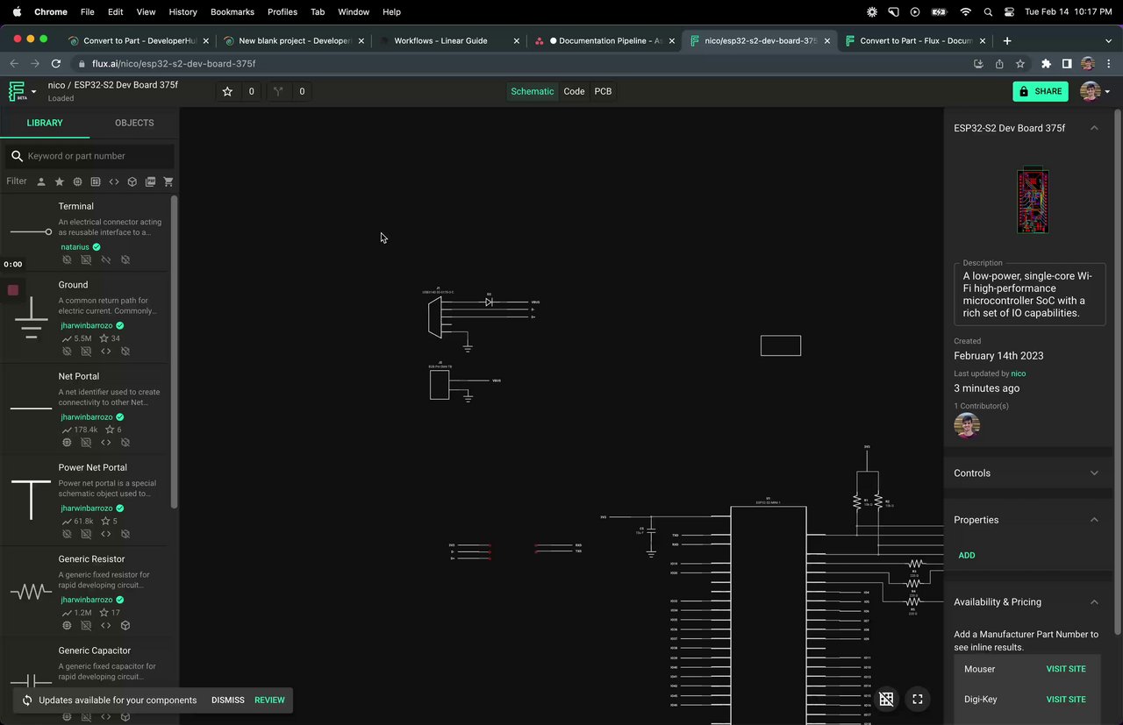Filter library by datasheet PDF icon
Screen dimensions: 1123x725
click(150, 181)
